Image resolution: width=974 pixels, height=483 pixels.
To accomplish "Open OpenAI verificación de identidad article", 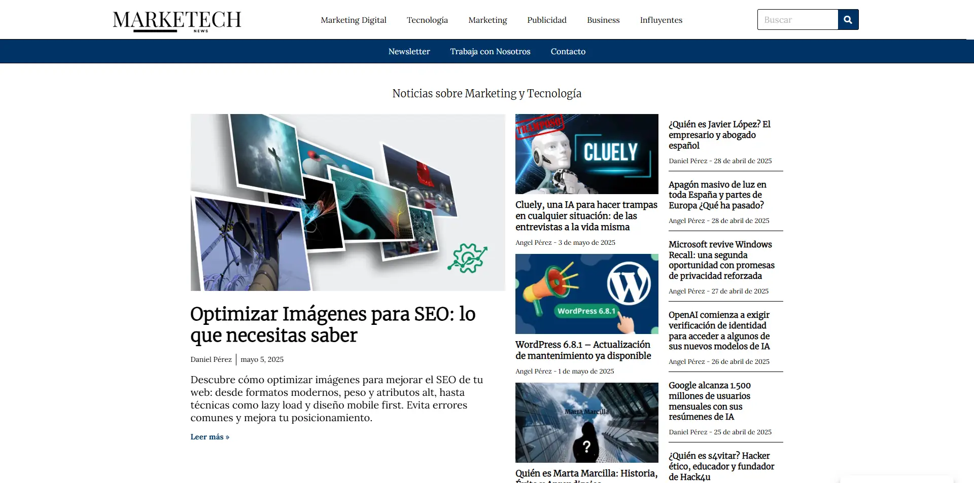I will pos(719,330).
